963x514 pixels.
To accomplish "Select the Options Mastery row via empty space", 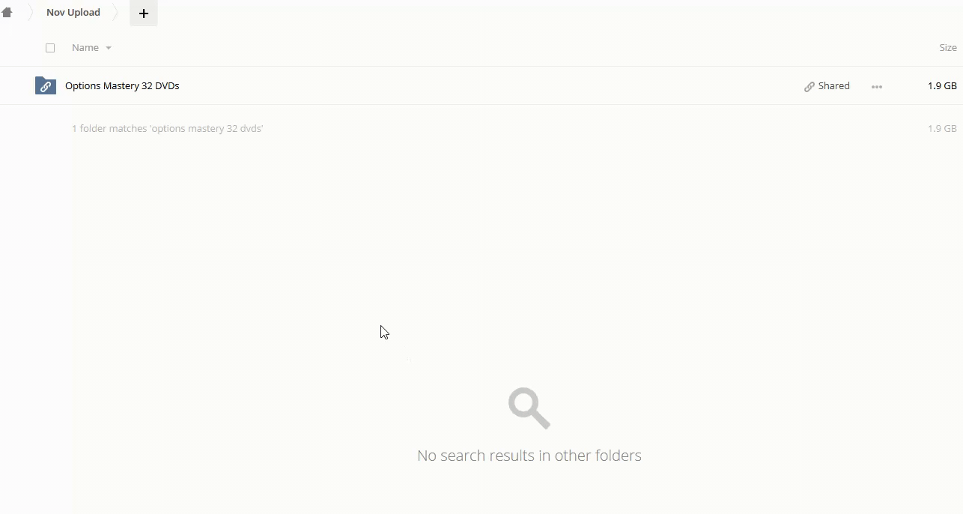I will [487, 86].
